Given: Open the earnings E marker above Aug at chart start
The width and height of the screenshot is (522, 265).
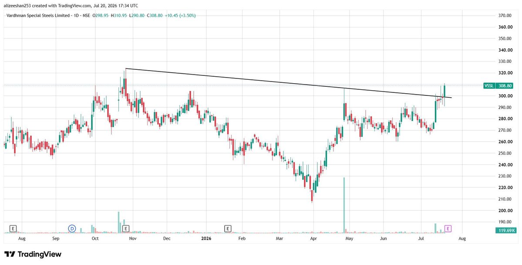Looking at the screenshot, I should coord(13,229).
